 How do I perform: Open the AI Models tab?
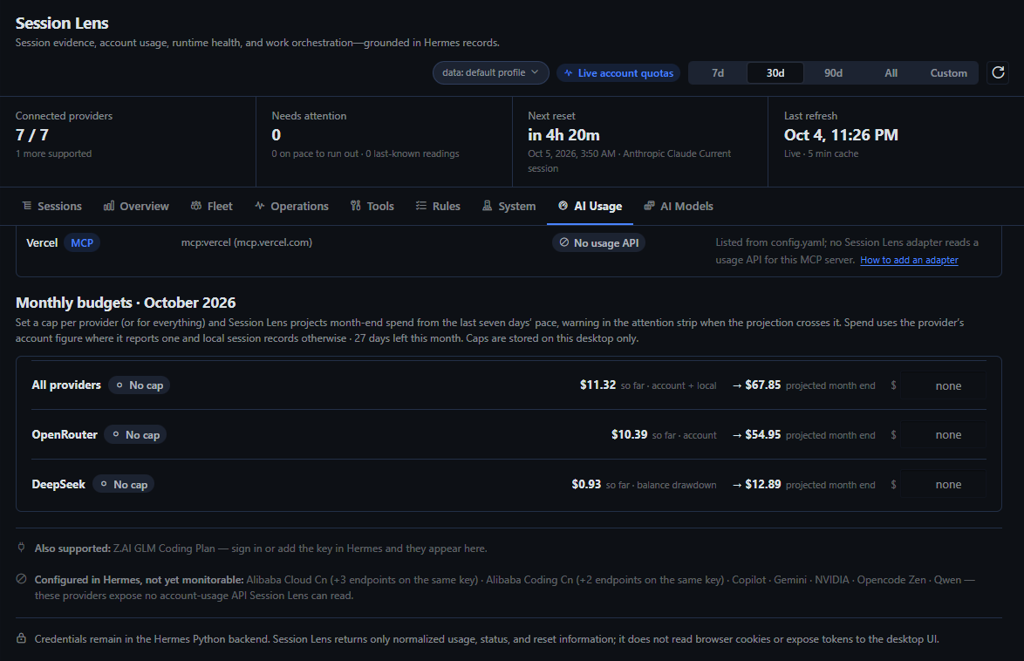679,206
